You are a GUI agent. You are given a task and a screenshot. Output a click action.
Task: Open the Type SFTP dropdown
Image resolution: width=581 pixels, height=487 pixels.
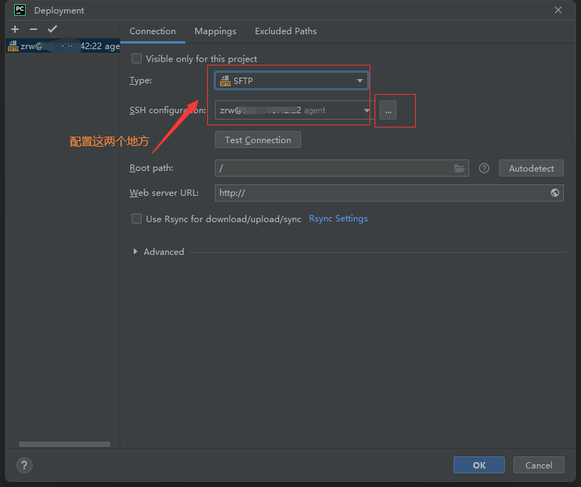[291, 81]
